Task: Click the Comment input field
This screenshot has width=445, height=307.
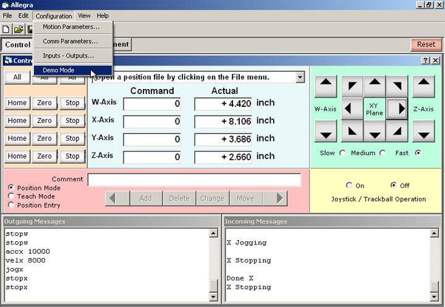Action: [x=195, y=180]
